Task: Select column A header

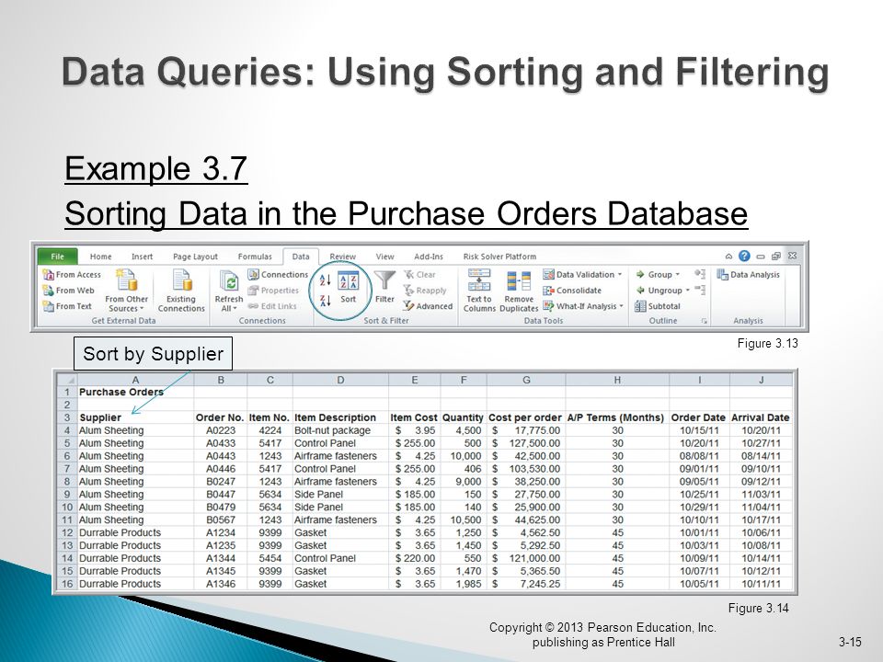Action: [135, 380]
